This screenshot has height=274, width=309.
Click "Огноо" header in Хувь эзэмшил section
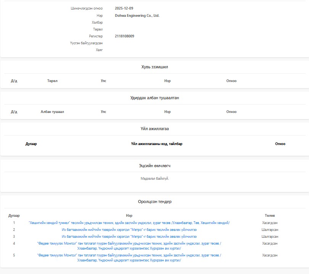[231, 81]
